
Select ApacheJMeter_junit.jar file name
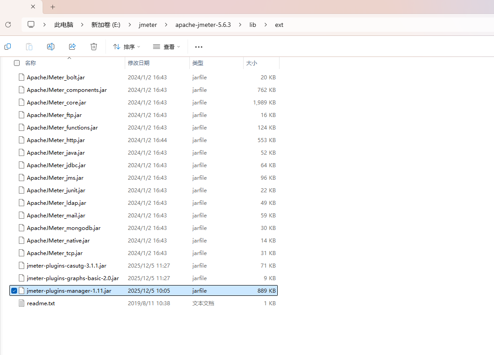tap(56, 190)
